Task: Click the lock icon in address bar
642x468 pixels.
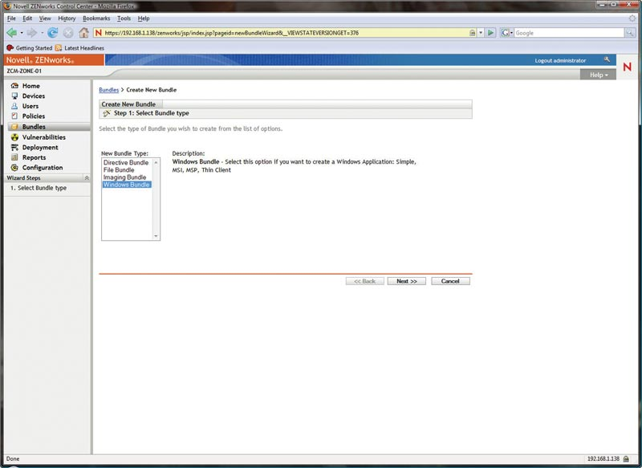Action: click(x=472, y=33)
